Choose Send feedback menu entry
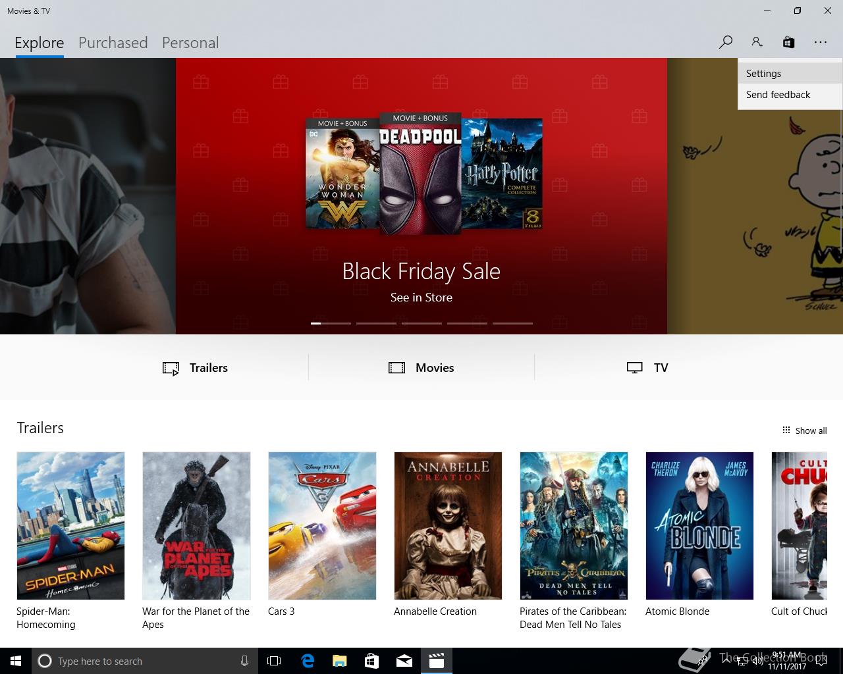 point(790,95)
